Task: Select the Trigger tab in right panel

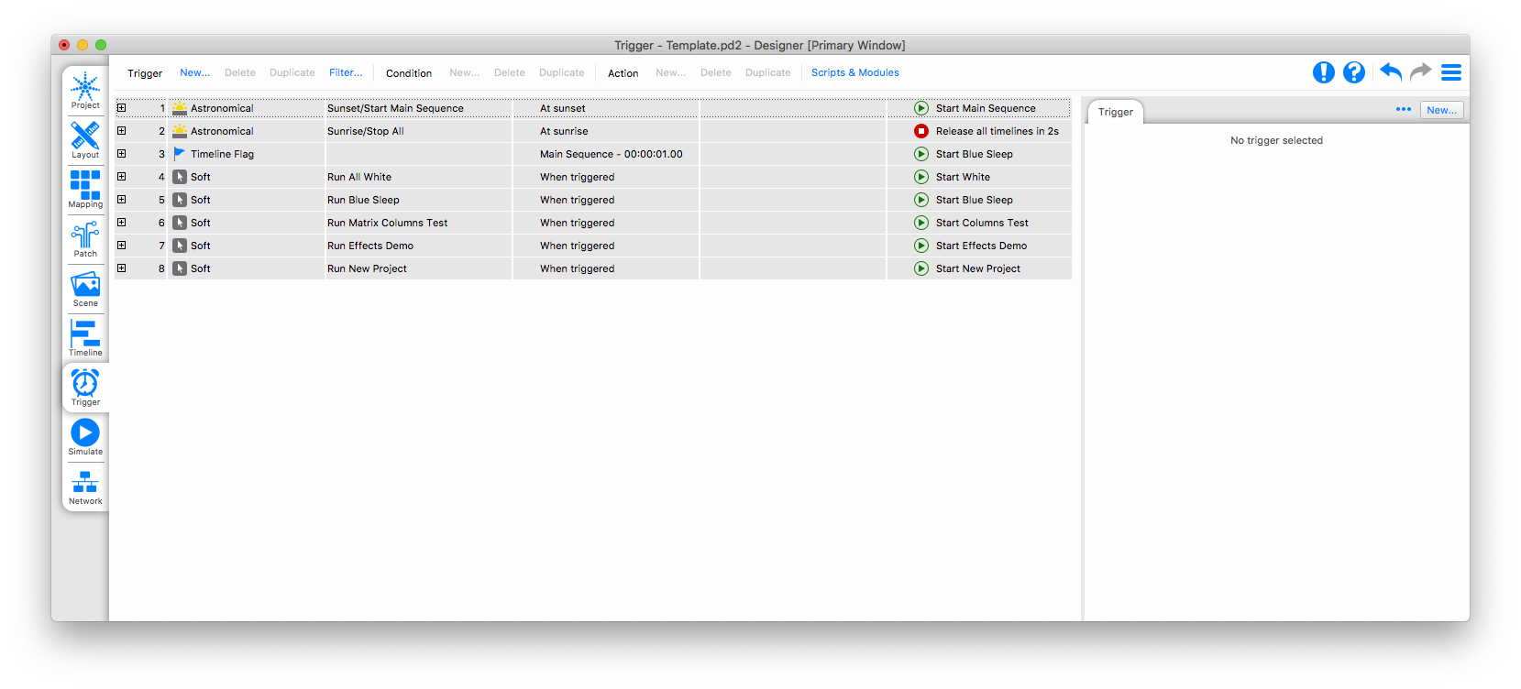Action: coord(1115,112)
